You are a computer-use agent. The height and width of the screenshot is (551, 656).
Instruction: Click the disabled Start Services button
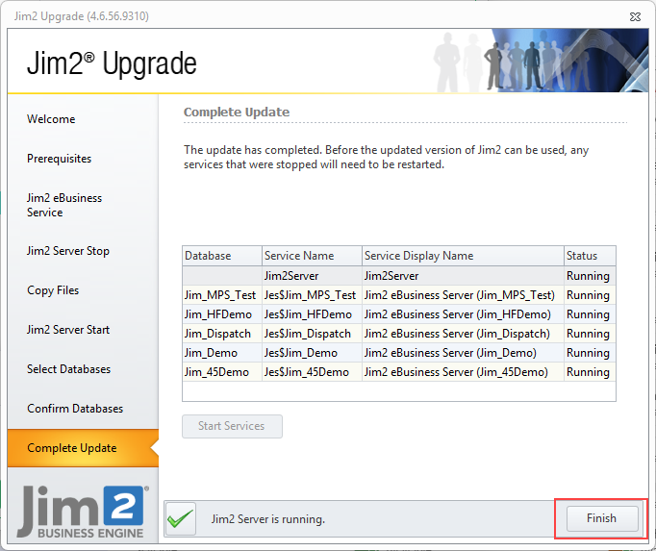coord(232,426)
